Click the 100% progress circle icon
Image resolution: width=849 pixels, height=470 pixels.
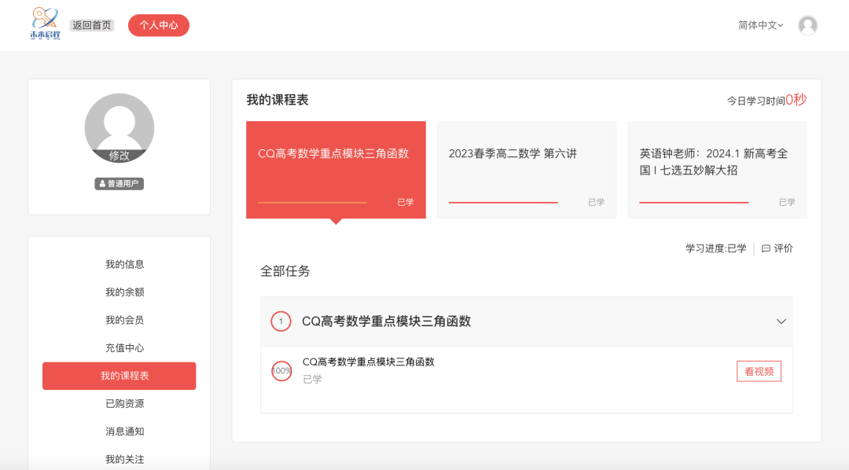281,371
